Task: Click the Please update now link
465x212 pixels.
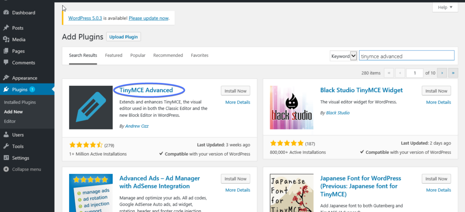Action: (148, 18)
